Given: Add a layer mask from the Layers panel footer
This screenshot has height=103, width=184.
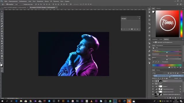Looking at the screenshot, I should click(x=170, y=98).
